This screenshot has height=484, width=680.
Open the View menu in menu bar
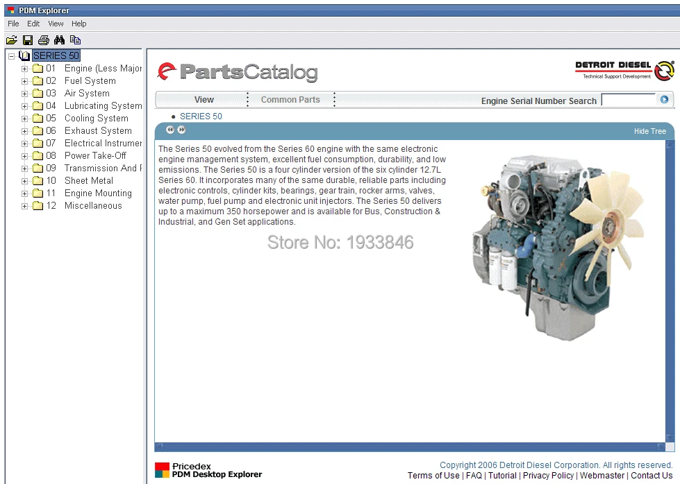coord(56,24)
